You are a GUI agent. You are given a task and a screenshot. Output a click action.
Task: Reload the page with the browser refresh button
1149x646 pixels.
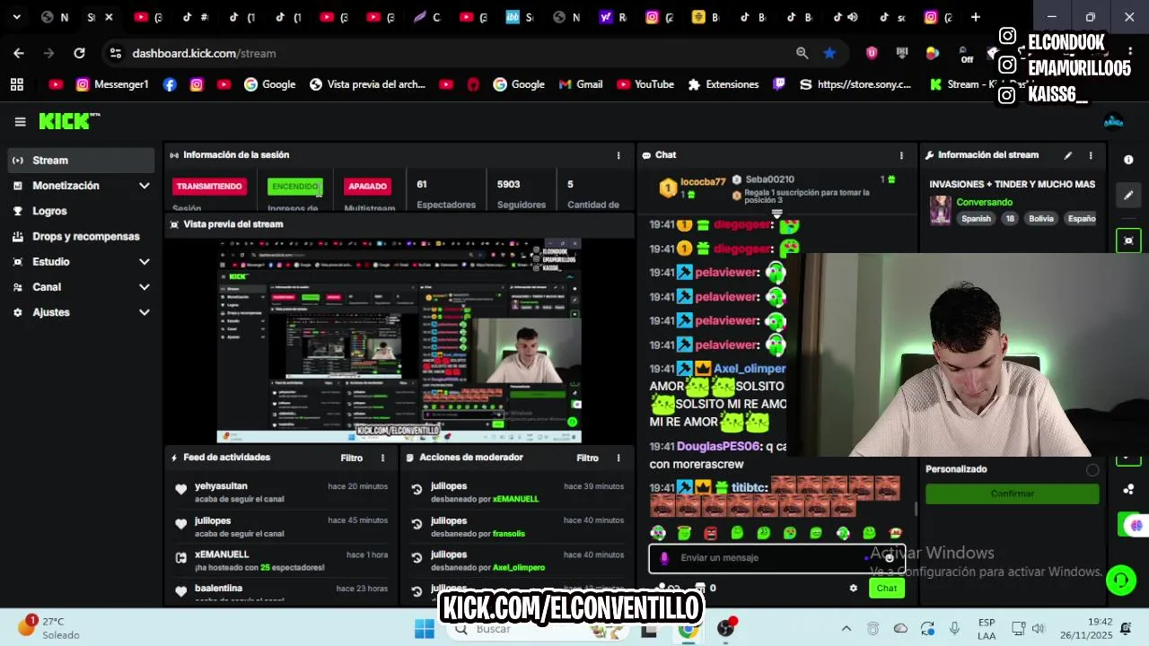79,53
